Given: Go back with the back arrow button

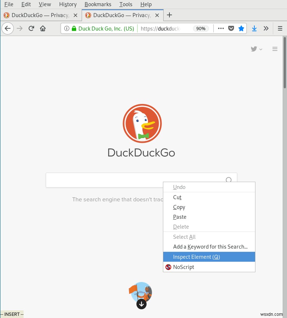Looking at the screenshot, I should pos(8,28).
